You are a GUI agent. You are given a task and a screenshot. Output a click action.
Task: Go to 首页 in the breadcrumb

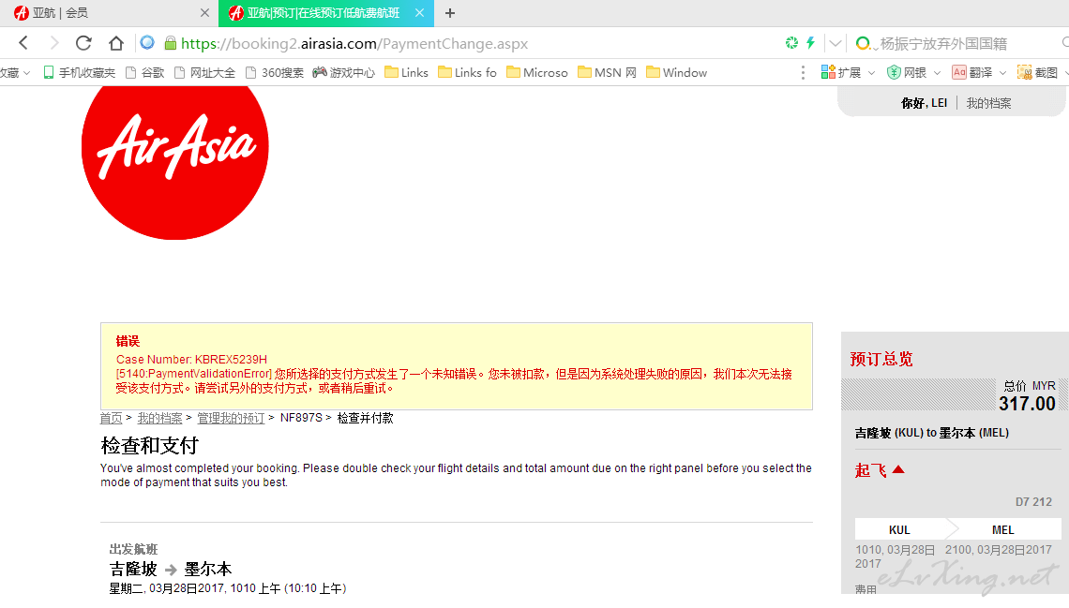(x=112, y=418)
